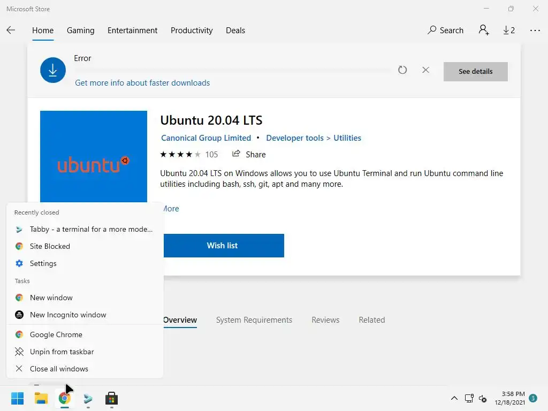Viewport: 548px width, 411px height.
Task: Go back using the Store back arrow
Action: pos(11,31)
